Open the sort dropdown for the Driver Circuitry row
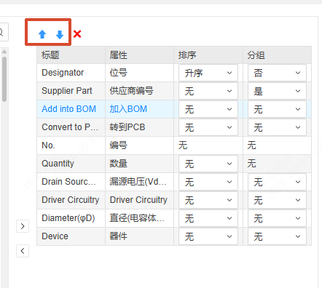This screenshot has height=288, width=322. click(x=208, y=200)
